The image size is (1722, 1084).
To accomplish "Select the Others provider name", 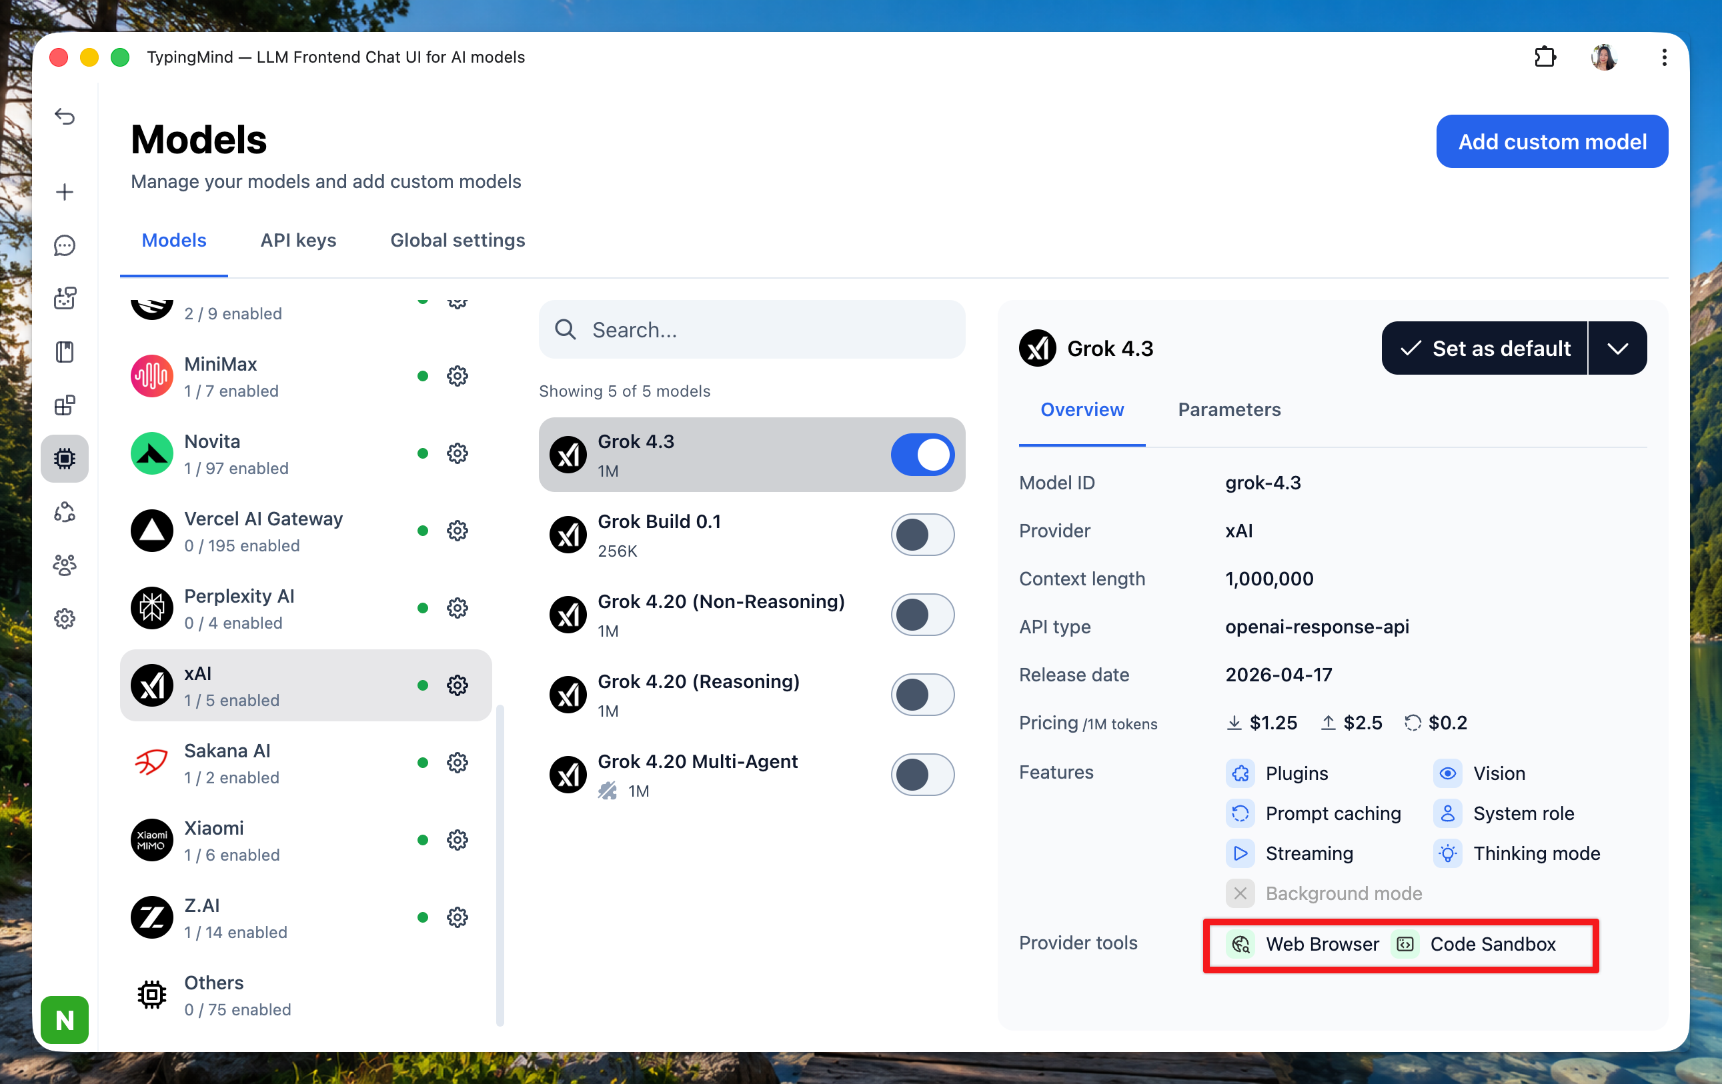I will click(214, 983).
